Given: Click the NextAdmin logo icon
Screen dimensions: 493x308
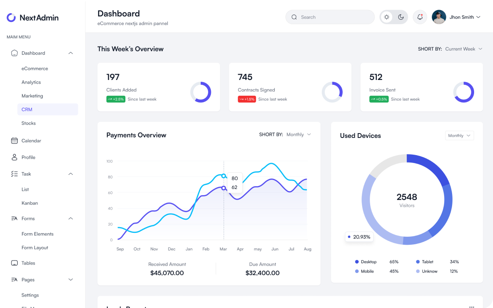Looking at the screenshot, I should pos(10,18).
